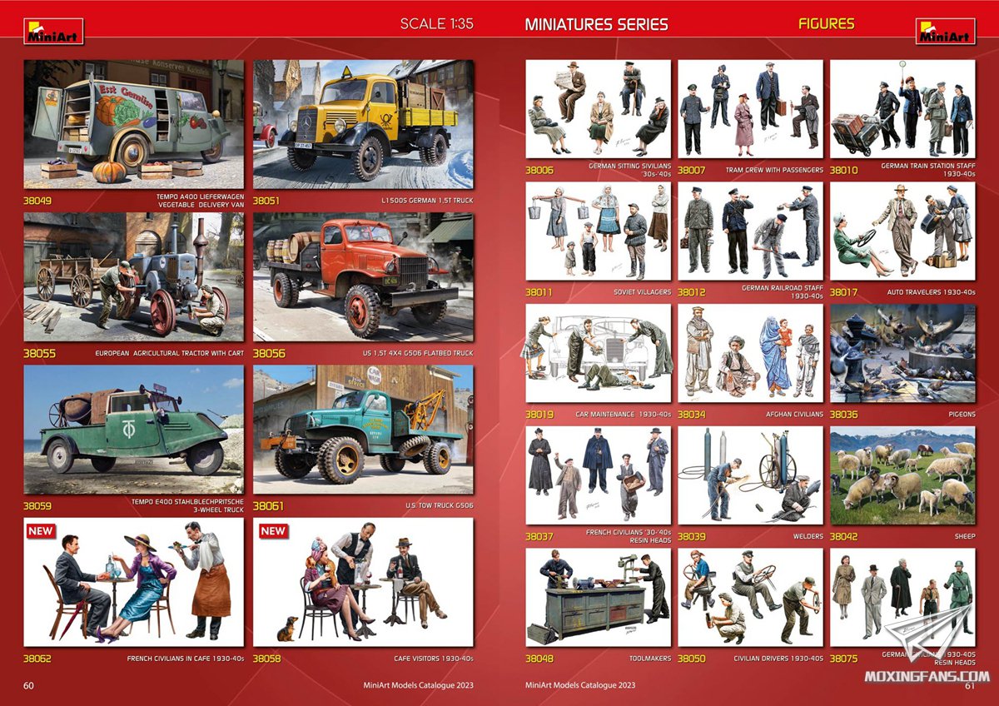Select the Tempo E400 three-wheel truck picture
The image size is (999, 706).
[x=134, y=430]
